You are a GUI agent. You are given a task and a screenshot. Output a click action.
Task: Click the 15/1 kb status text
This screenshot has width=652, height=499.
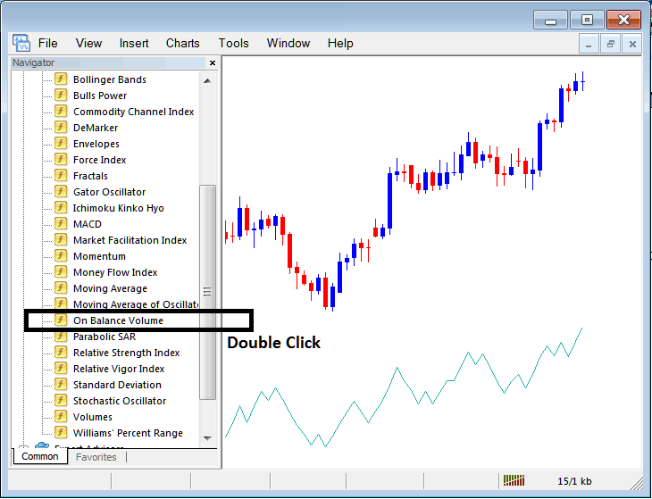click(574, 481)
